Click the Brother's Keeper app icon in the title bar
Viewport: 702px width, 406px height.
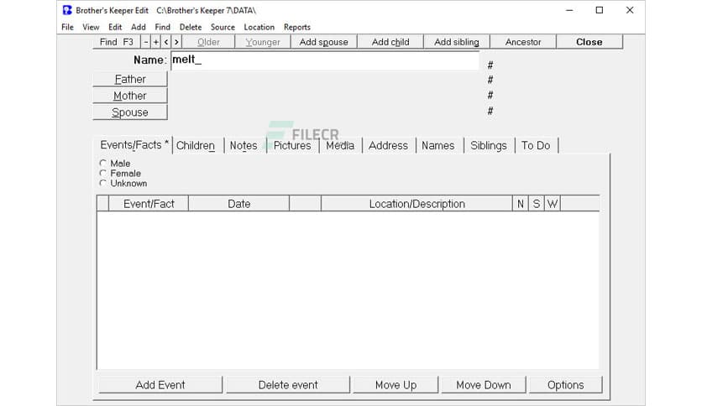pyautogui.click(x=67, y=10)
